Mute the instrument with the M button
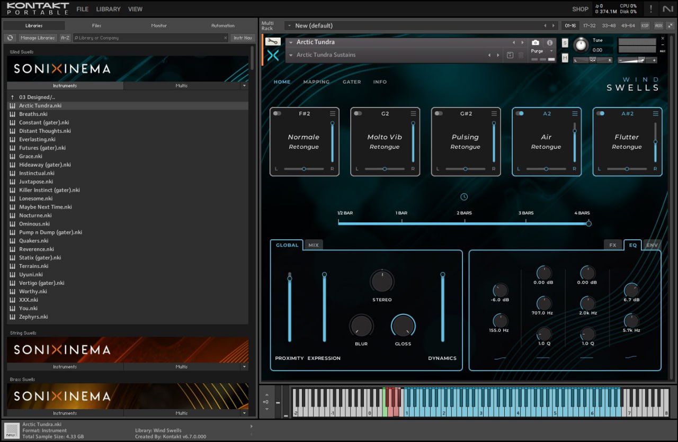Viewport: 678px width, 442px height. point(565,58)
